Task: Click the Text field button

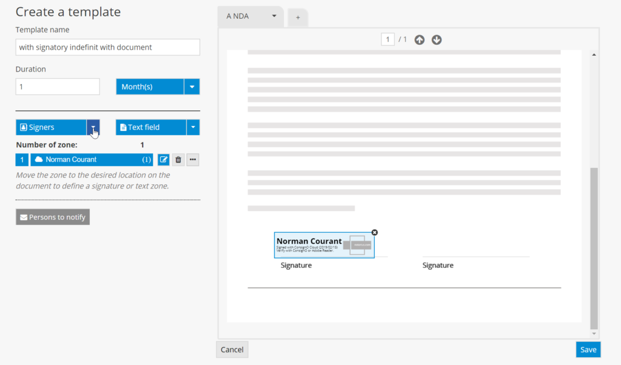Action: click(151, 127)
